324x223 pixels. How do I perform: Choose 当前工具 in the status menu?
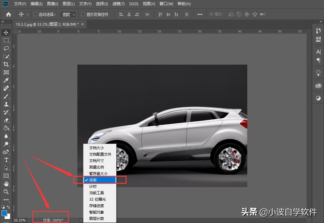[100, 193]
